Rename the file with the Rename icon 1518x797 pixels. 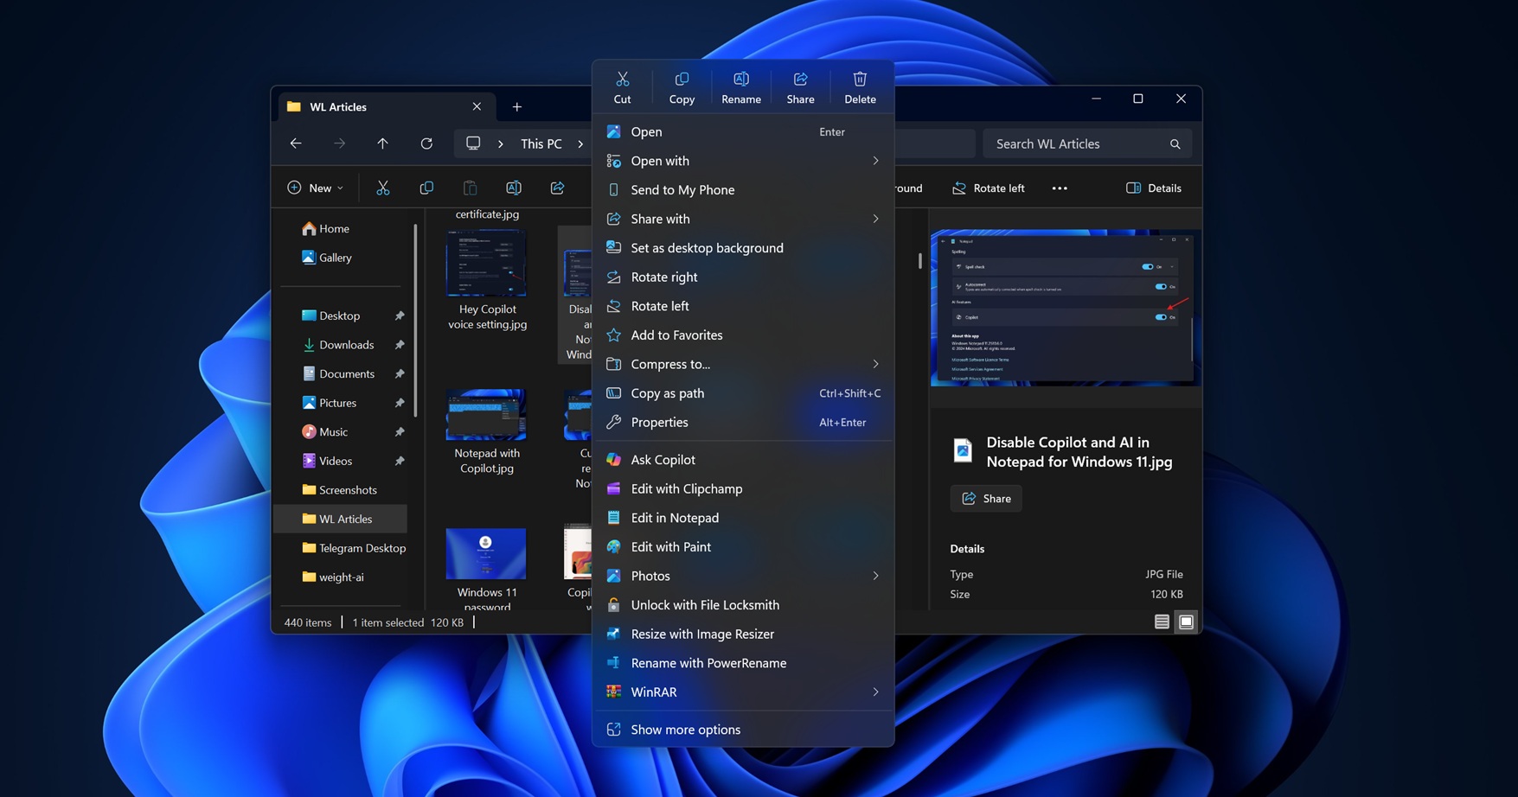(x=740, y=86)
